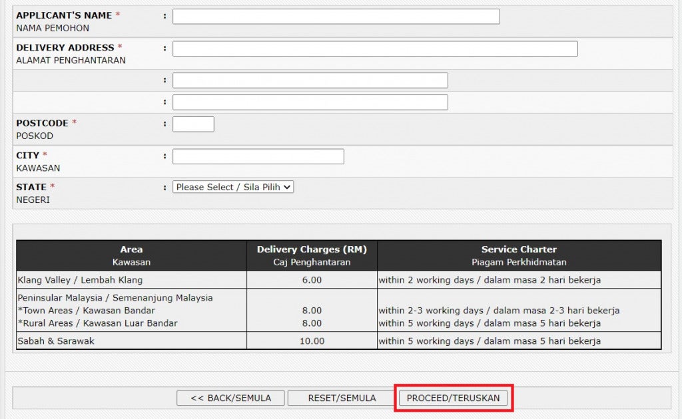Click the Klang Valley table row

coord(131,280)
